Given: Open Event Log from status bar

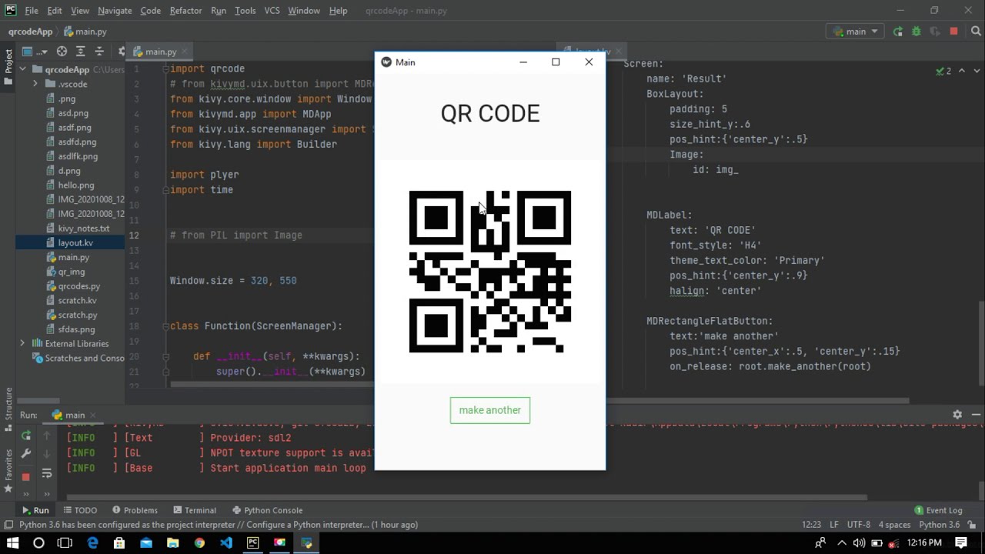Looking at the screenshot, I should (x=938, y=510).
